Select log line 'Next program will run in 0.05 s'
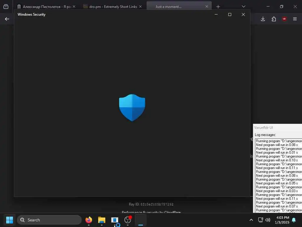 tap(277, 183)
